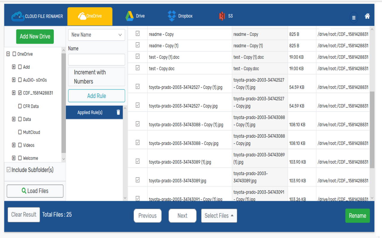Image resolution: width=382 pixels, height=238 pixels.
Task: Open the hamburger menu icon top right
Action: [x=353, y=18]
